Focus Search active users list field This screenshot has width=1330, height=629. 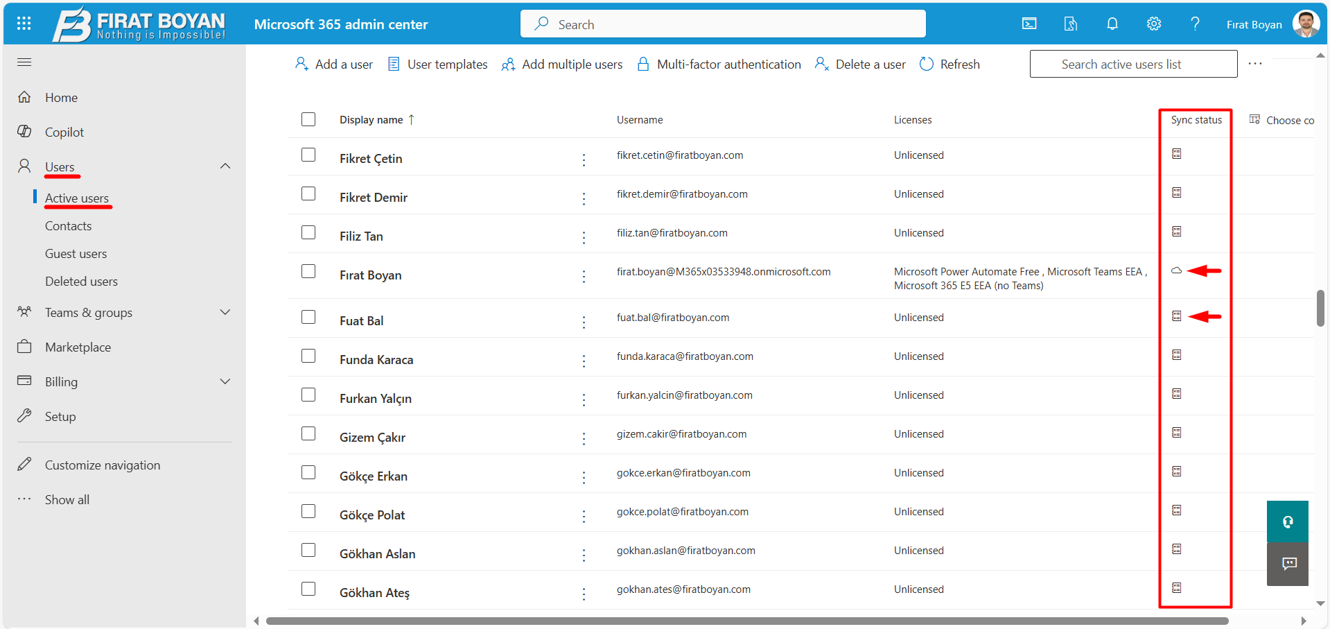pos(1133,64)
